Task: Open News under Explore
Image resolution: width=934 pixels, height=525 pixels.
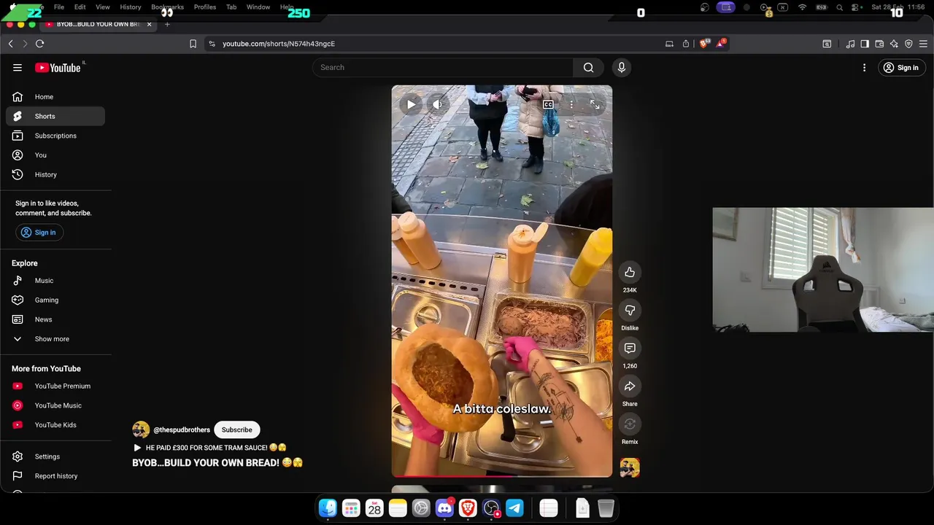Action: click(x=55, y=319)
